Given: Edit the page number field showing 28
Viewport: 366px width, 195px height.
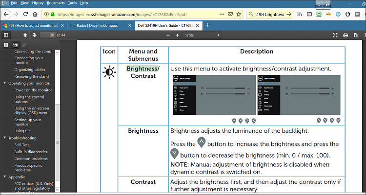Looking at the screenshot, I should [x=48, y=35].
